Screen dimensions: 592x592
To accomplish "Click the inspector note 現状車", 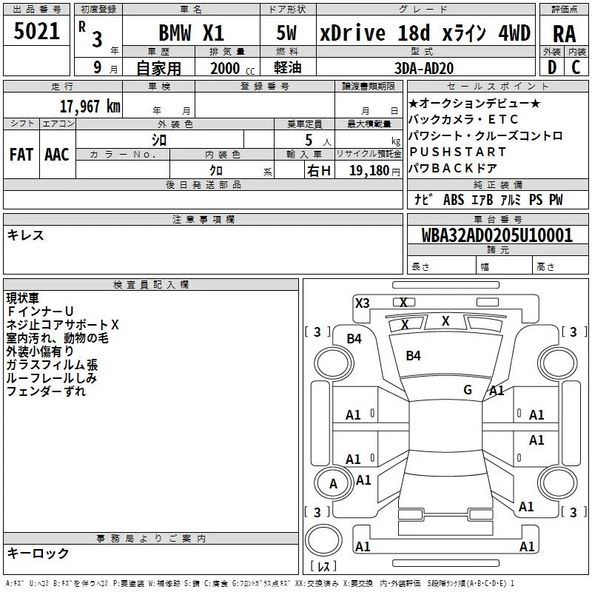I will click(23, 298).
